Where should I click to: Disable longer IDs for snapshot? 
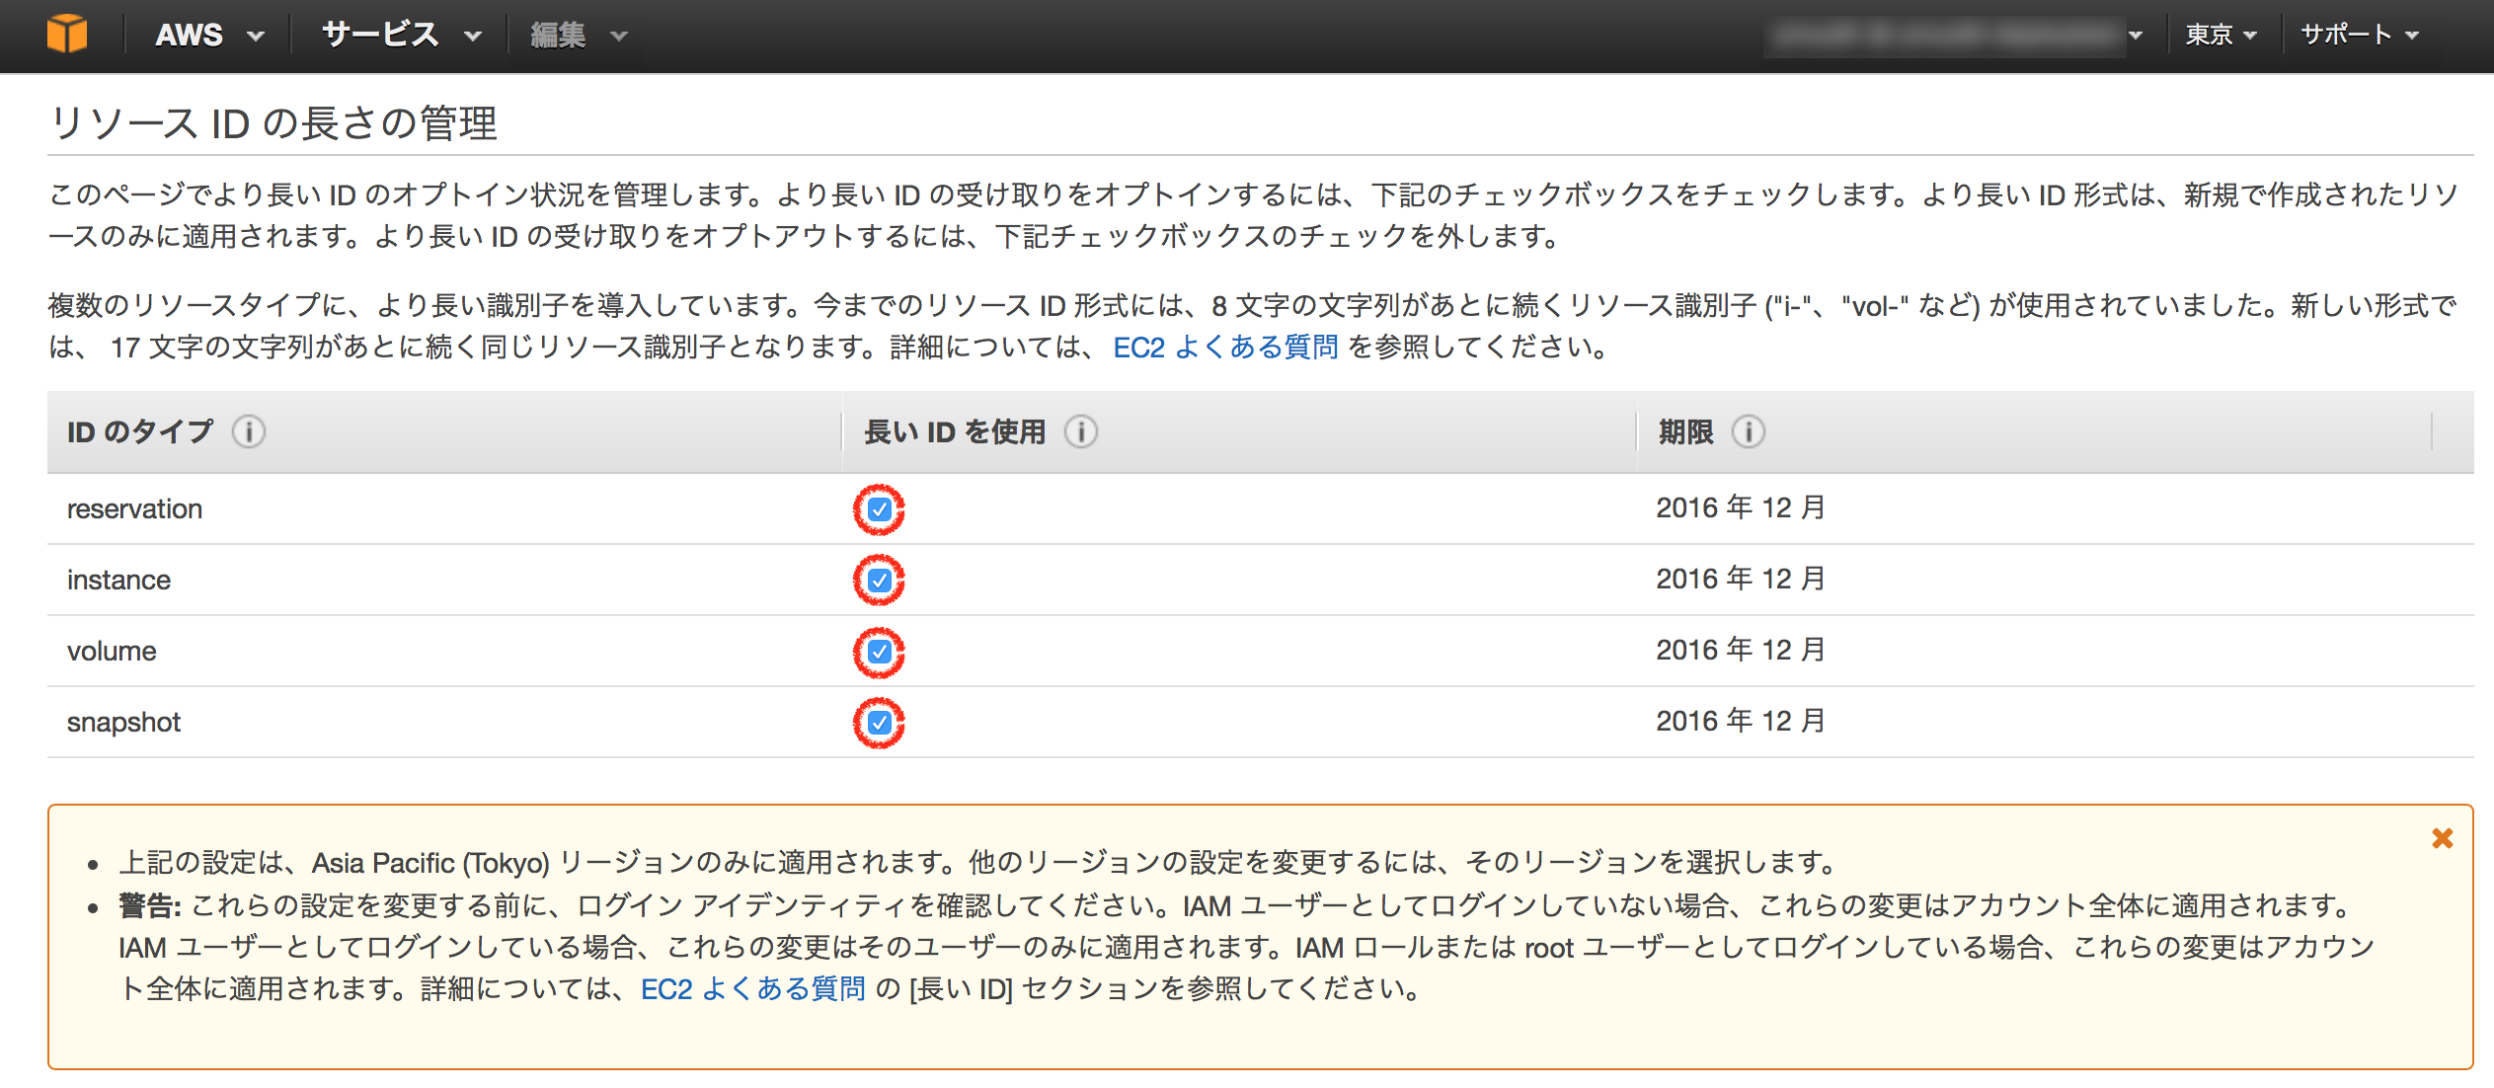pyautogui.click(x=879, y=724)
